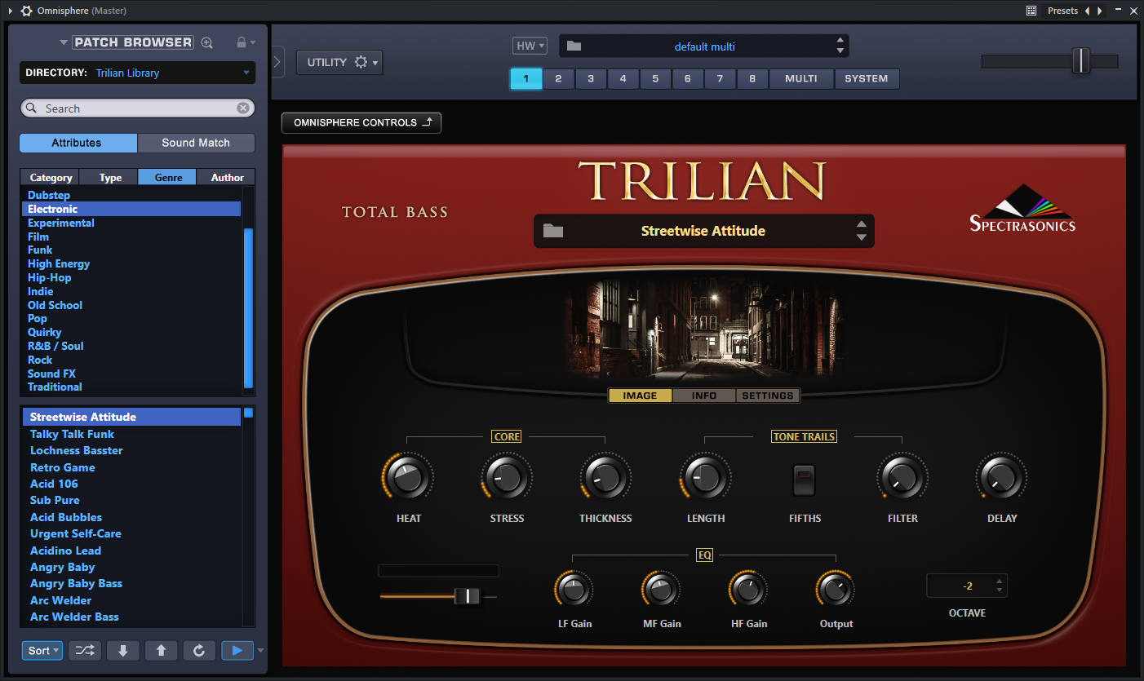This screenshot has width=1144, height=681.
Task: Select part 8 button
Action: click(x=752, y=79)
